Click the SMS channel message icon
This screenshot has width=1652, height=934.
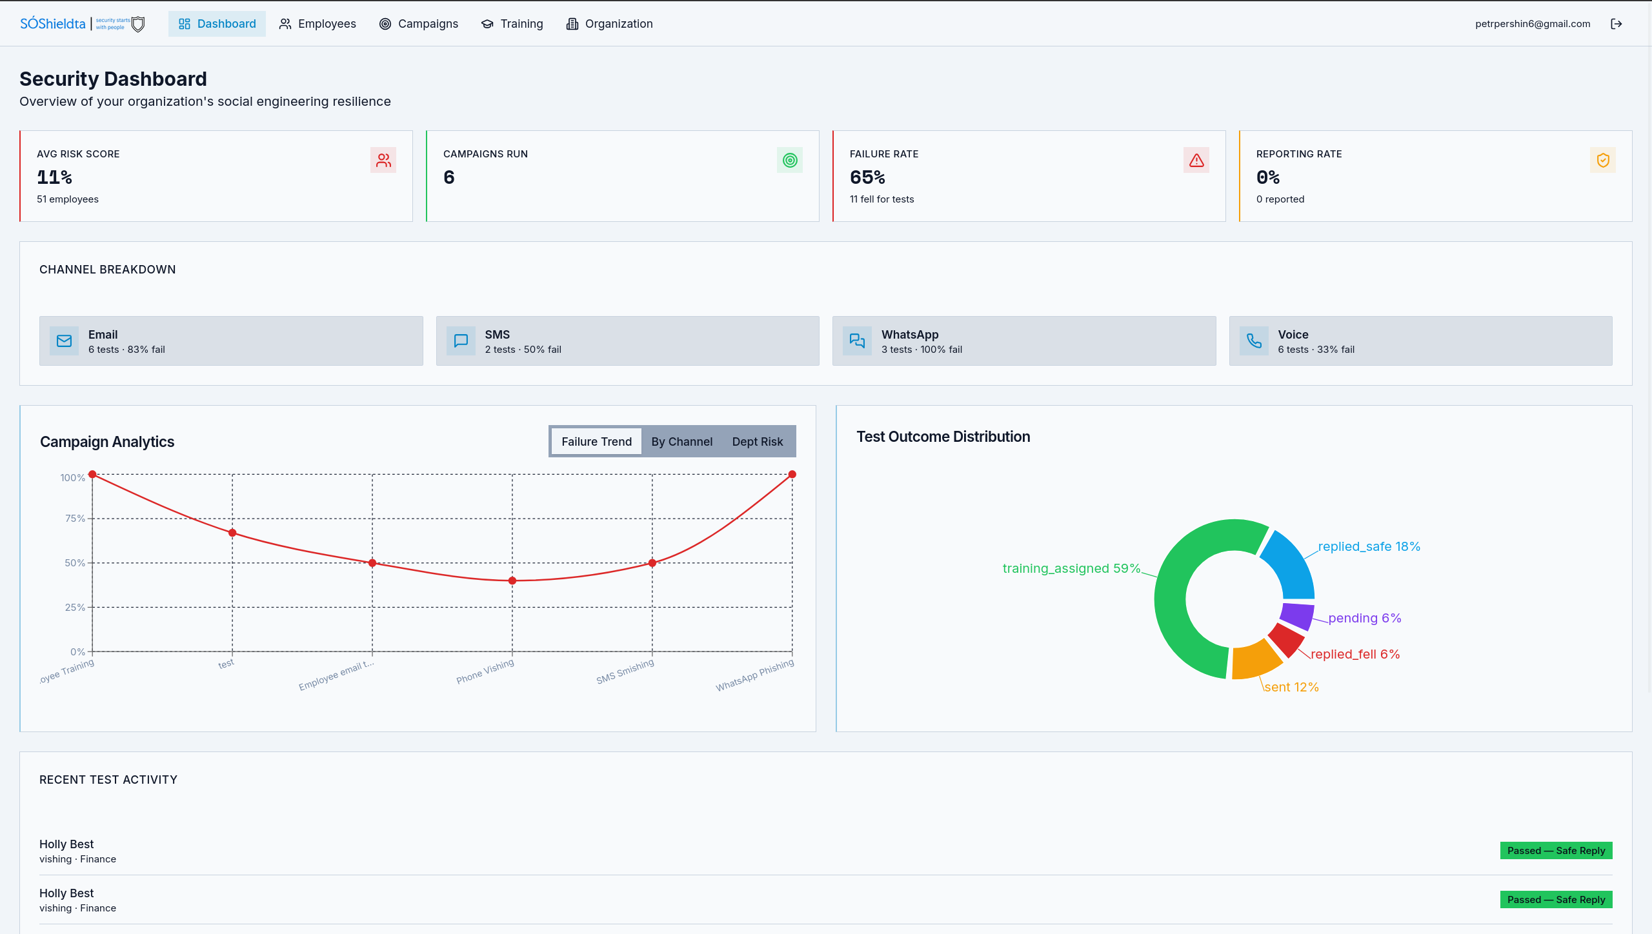pos(461,341)
